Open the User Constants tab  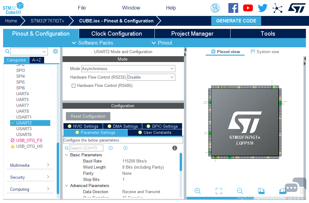click(x=155, y=132)
